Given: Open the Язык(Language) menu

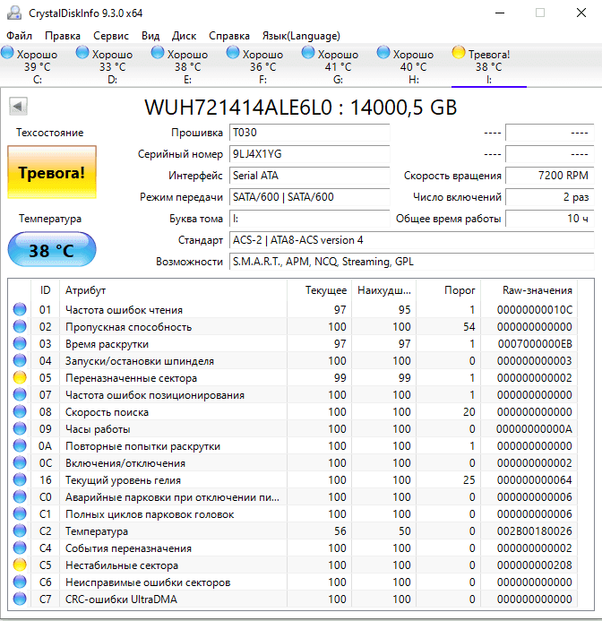Looking at the screenshot, I should click(301, 36).
